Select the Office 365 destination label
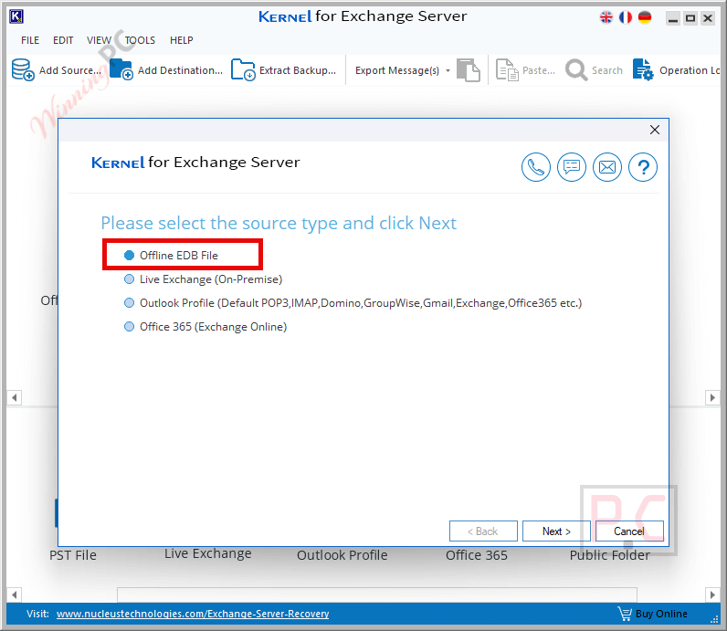Viewport: 727px width, 631px height. [x=477, y=555]
